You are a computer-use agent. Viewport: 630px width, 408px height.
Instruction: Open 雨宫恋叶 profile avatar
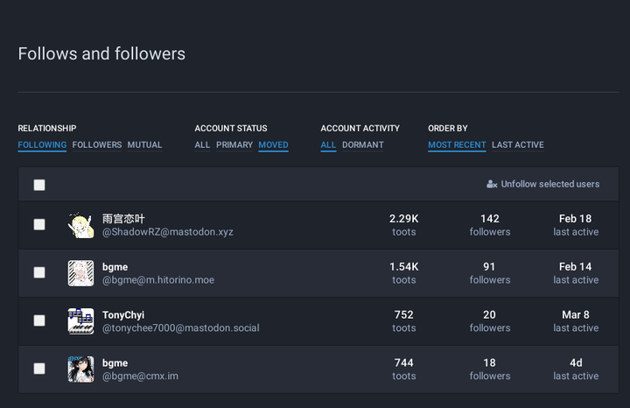pyautogui.click(x=80, y=225)
